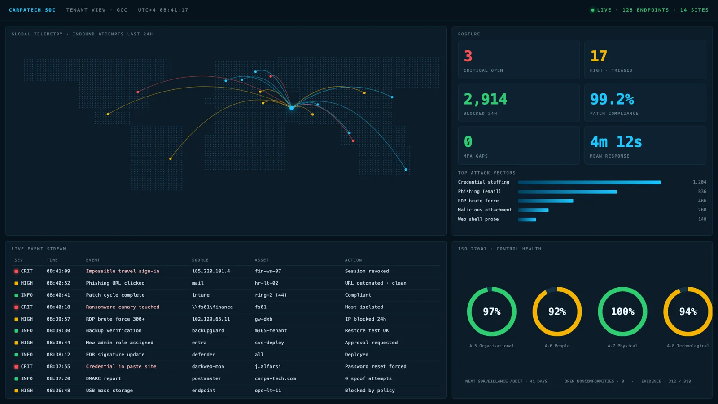Click source IP 185.220.101.4

click(211, 271)
